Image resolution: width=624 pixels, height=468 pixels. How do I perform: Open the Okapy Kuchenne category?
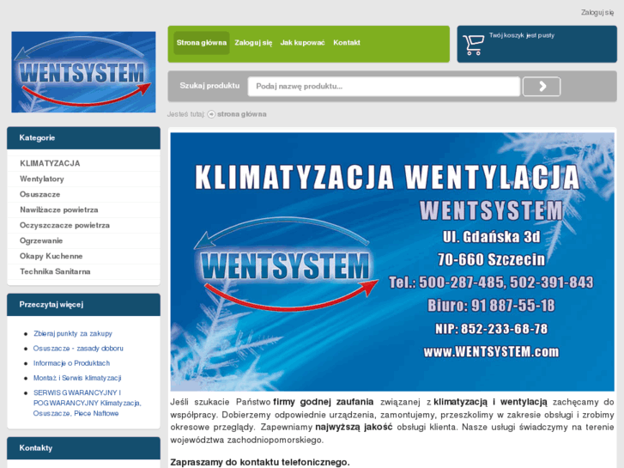(51, 256)
